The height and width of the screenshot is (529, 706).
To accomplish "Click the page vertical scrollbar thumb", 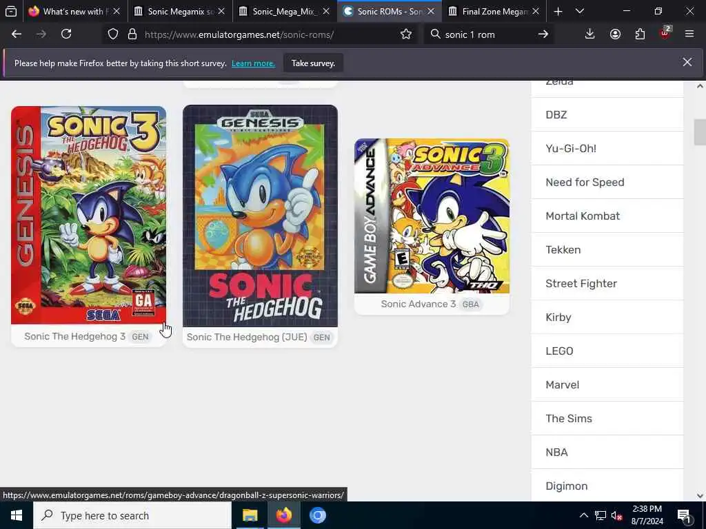I will [700, 132].
